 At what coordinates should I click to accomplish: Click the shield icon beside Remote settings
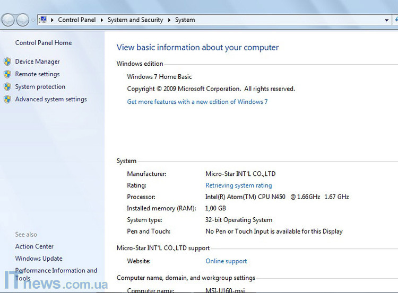[7, 75]
